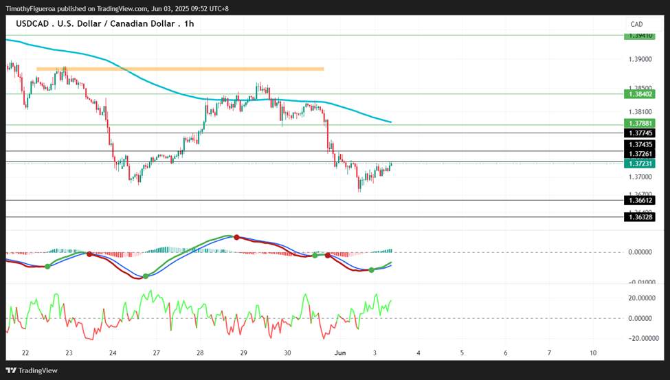This screenshot has width=670, height=380.
Task: Click the 1.37881 green price label
Action: [639, 124]
